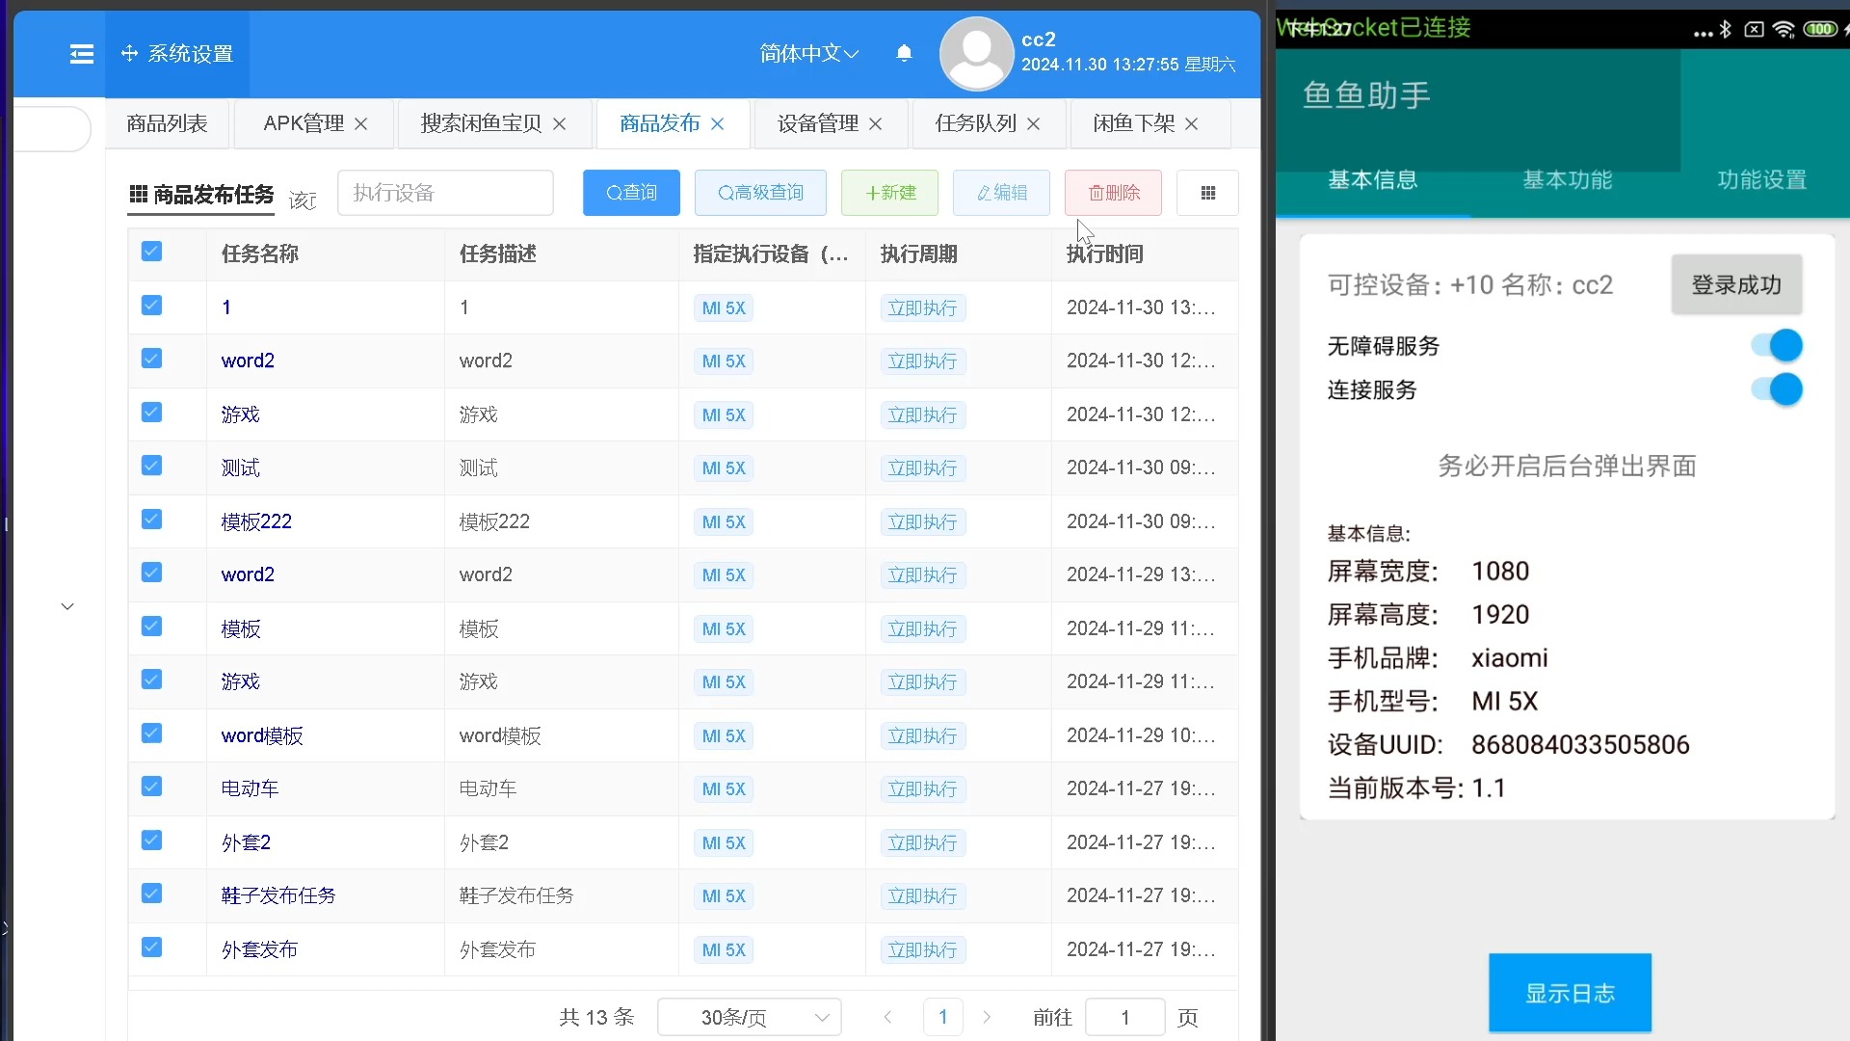1850x1041 pixels.
Task: Switch to the 任务队列 tab
Action: [x=976, y=124]
